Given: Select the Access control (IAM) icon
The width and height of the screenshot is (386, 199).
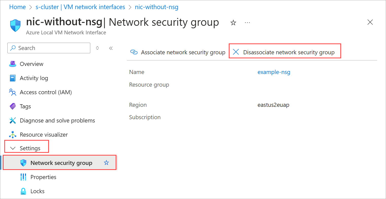Looking at the screenshot, I should coord(13,92).
